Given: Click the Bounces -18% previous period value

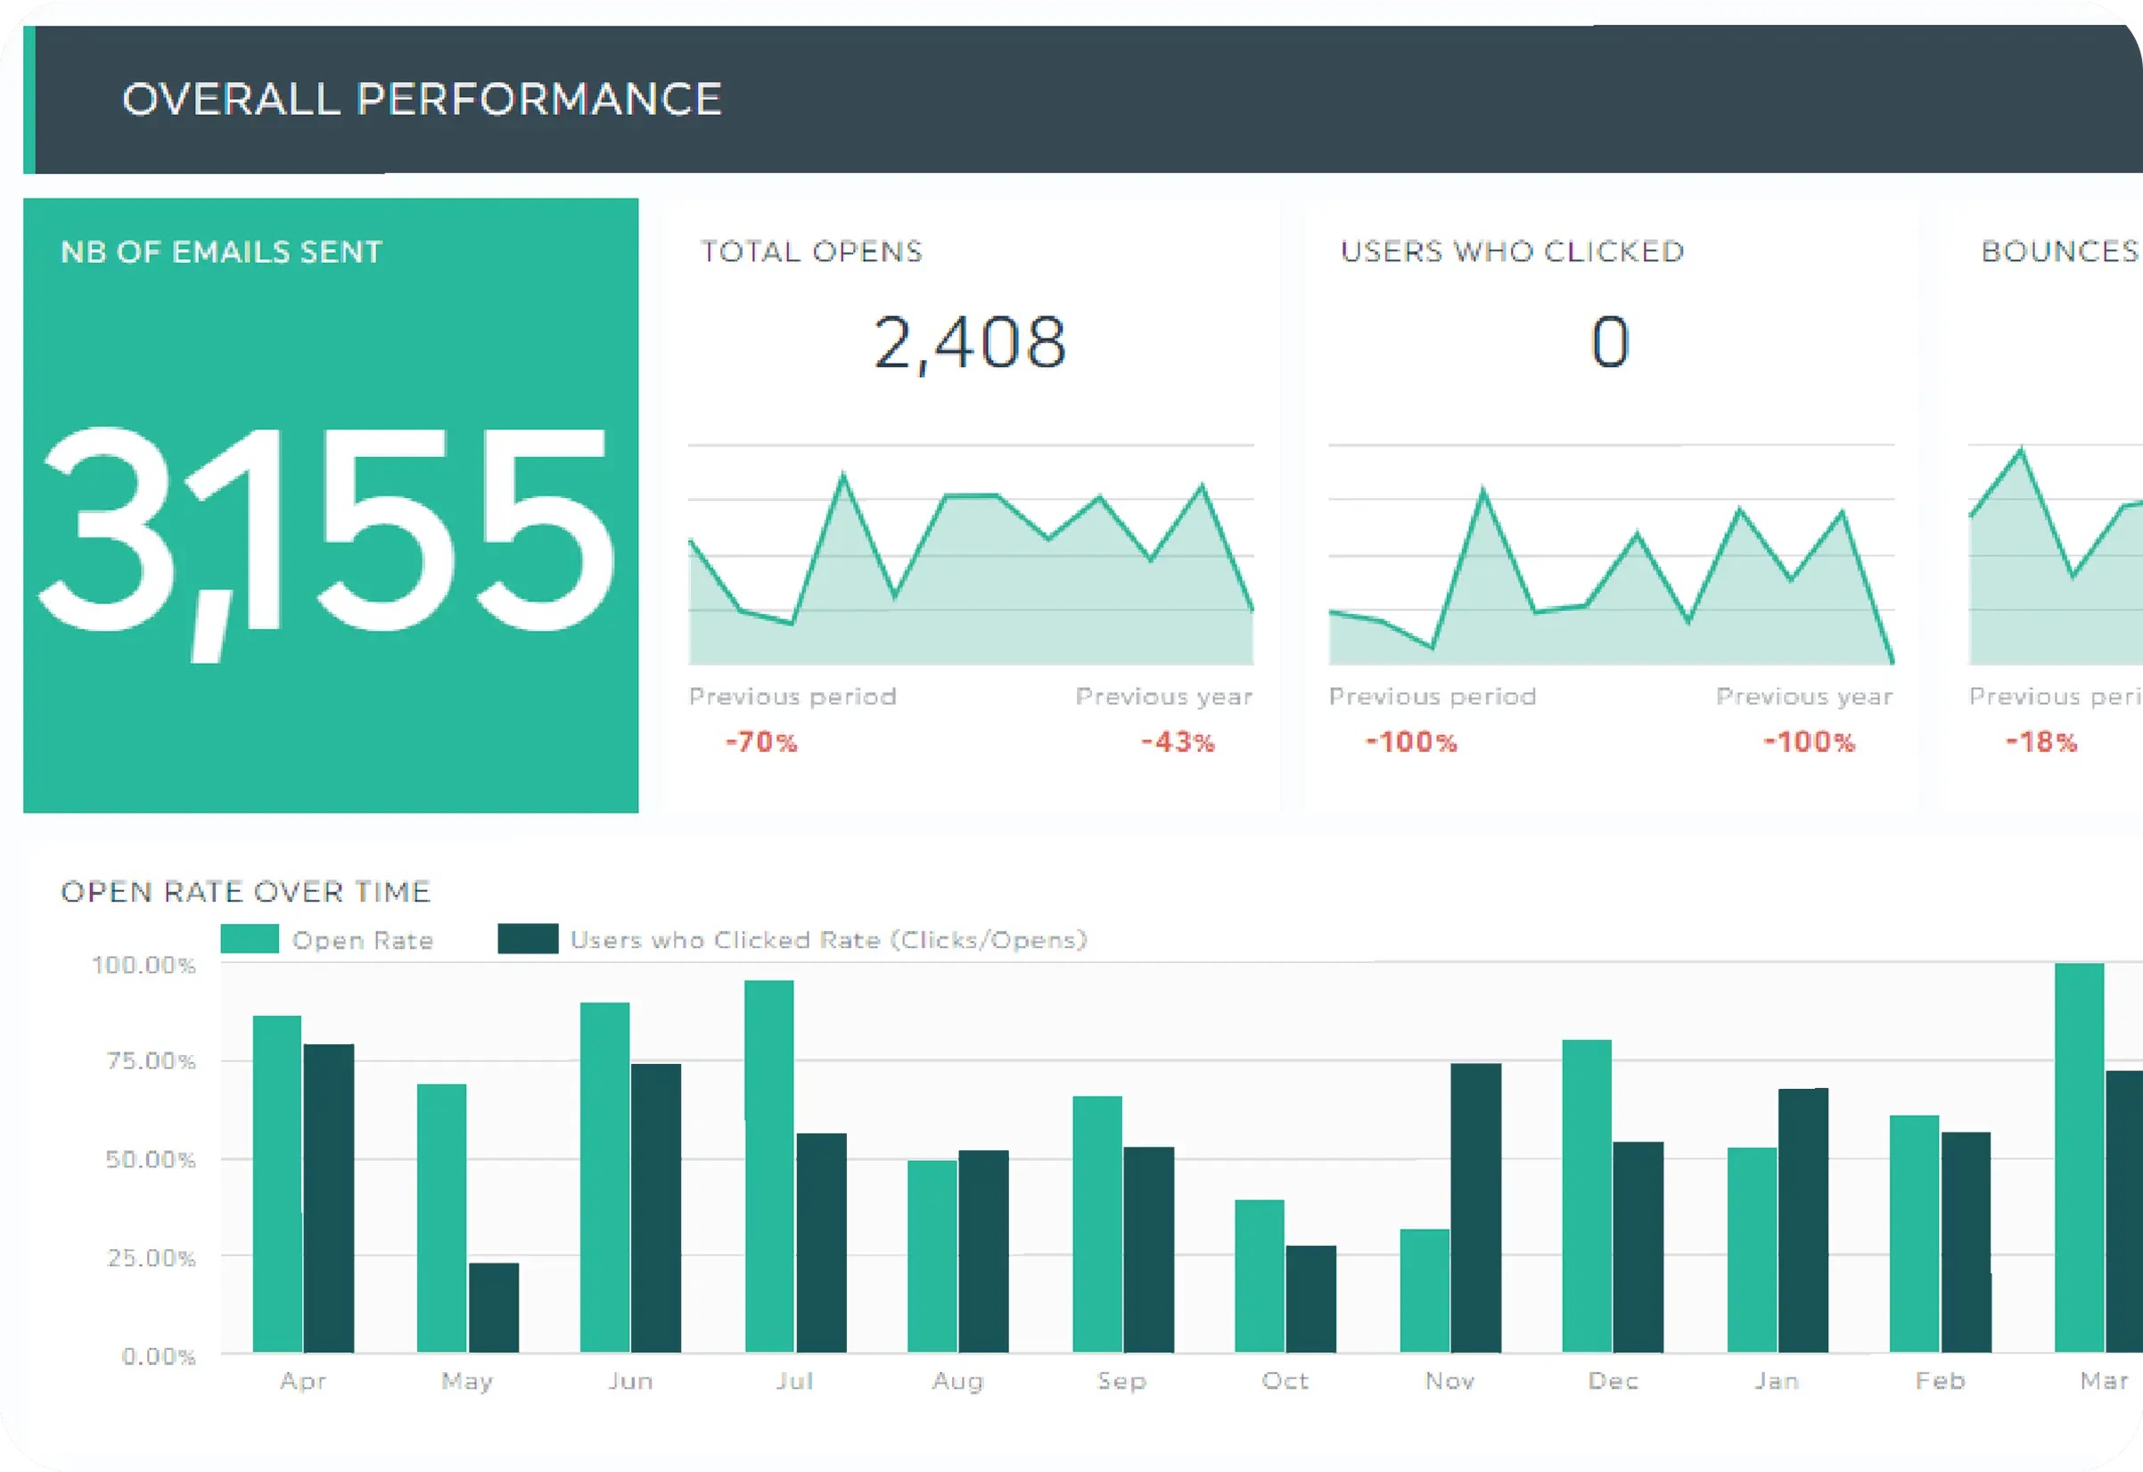Looking at the screenshot, I should click(x=2041, y=742).
